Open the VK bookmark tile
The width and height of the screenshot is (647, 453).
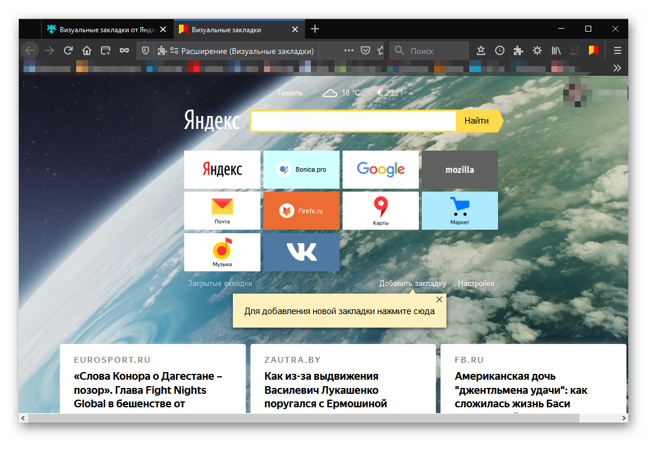pos(302,252)
